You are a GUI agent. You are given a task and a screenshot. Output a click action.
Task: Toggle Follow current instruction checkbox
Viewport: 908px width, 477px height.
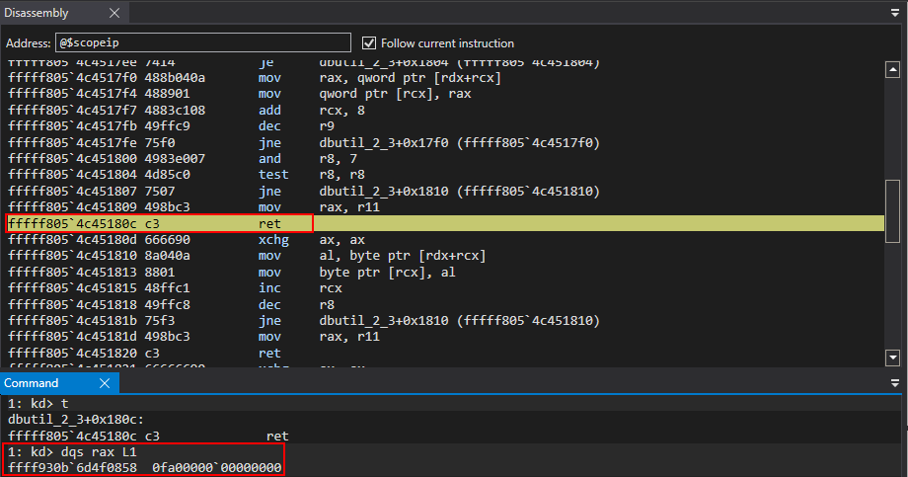(370, 43)
